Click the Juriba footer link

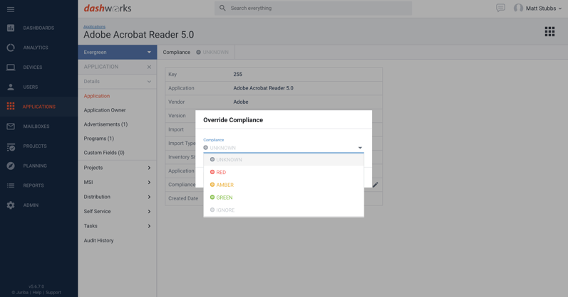click(22, 292)
